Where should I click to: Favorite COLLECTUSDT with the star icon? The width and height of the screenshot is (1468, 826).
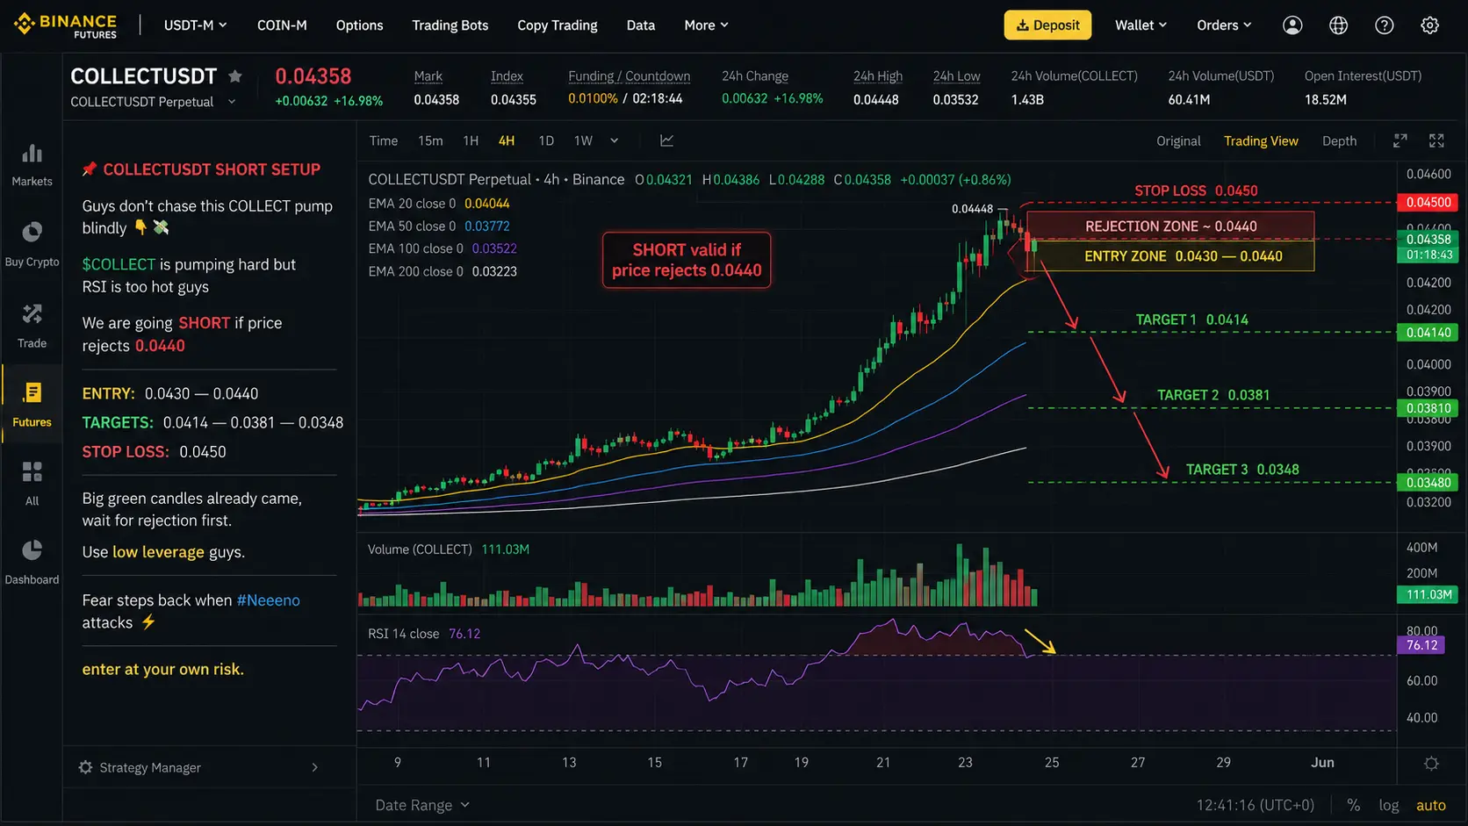pos(234,76)
